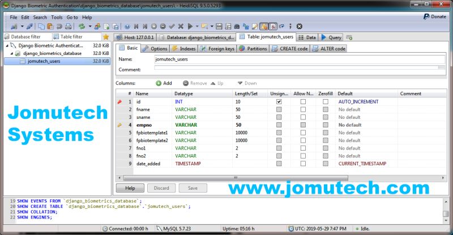
Task: Collapse the django_biometrics_database tree node
Action: coord(12,53)
